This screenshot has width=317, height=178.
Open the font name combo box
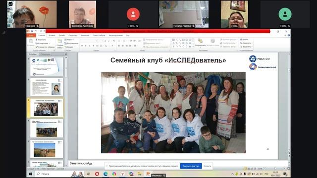click(x=89, y=41)
